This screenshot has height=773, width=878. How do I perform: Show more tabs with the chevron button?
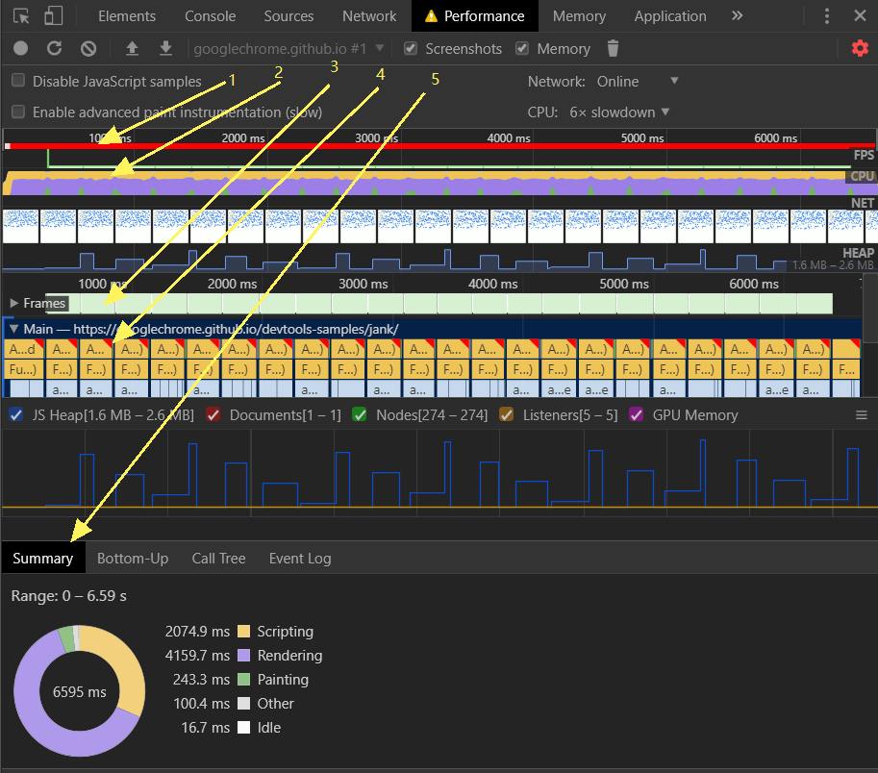tap(737, 16)
